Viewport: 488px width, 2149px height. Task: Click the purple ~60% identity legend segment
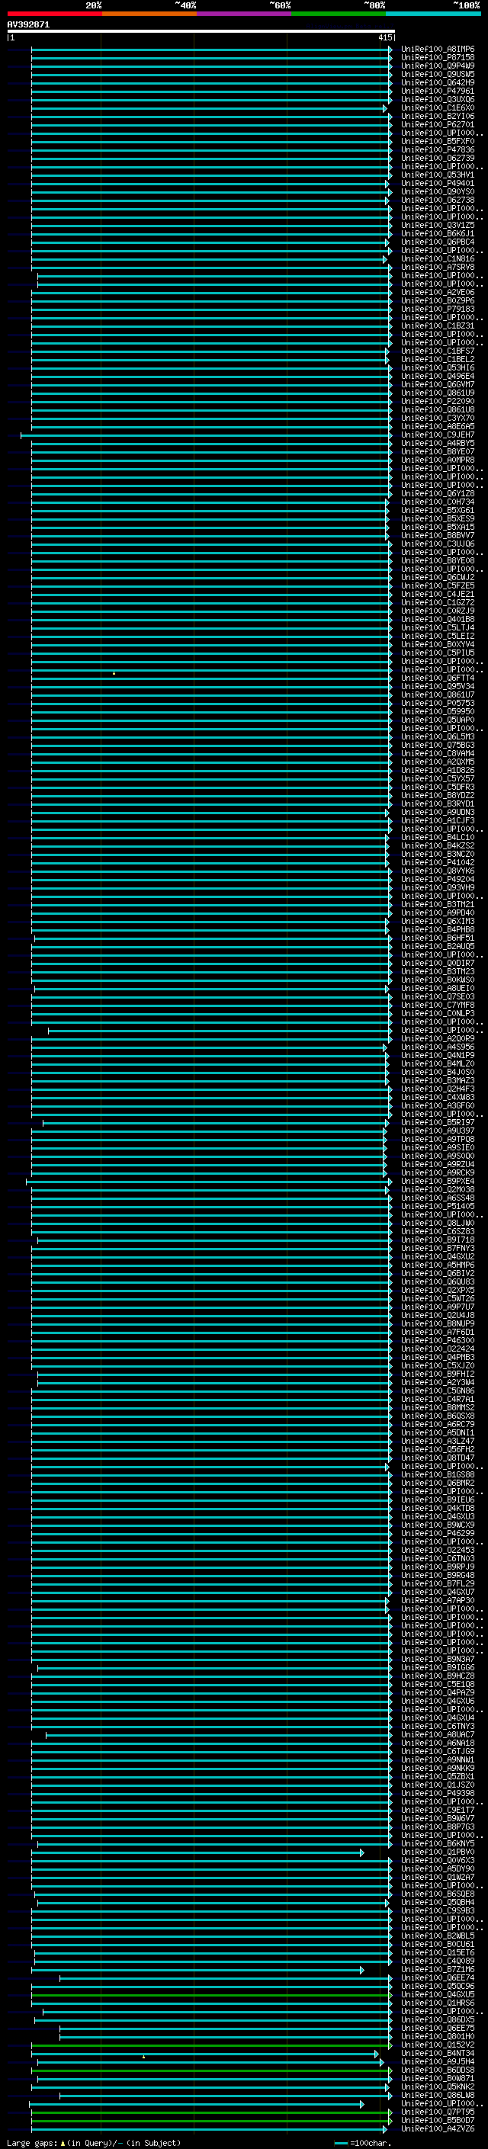[x=243, y=14]
